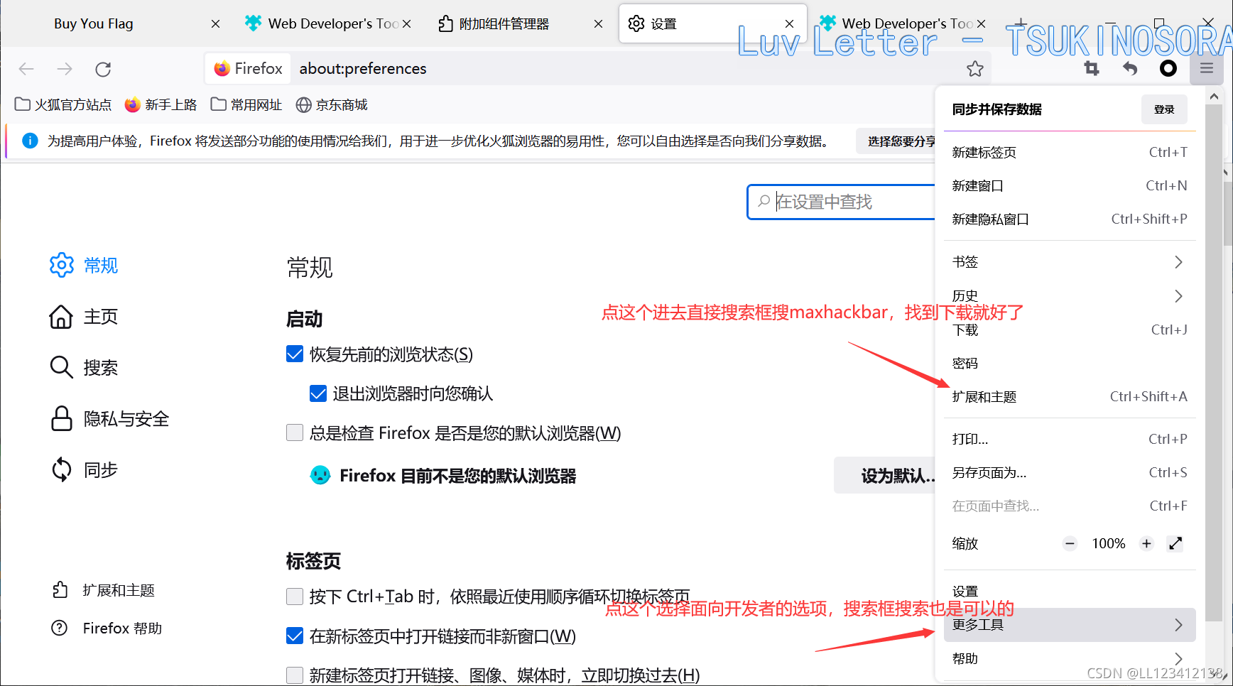
Task: Close the 附加组件管理器 tab
Action: click(x=598, y=23)
